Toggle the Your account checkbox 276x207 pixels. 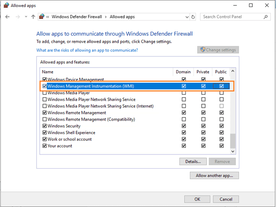tap(45, 146)
